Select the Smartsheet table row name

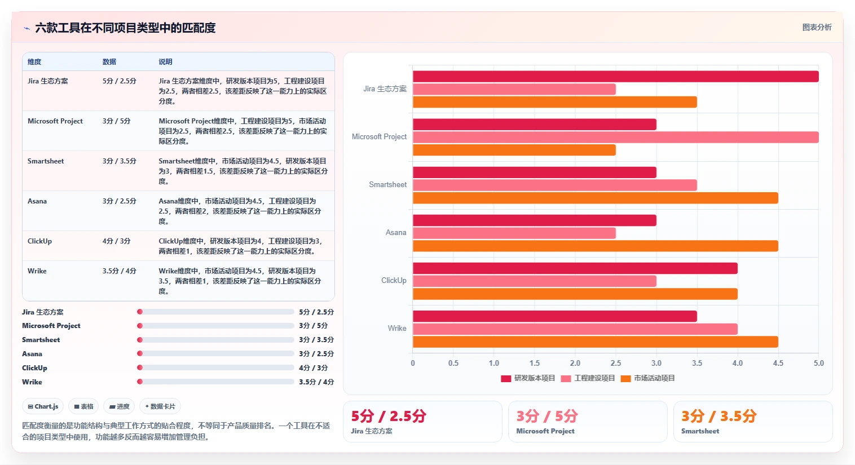pos(46,161)
